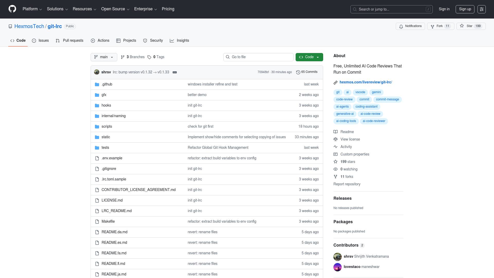Open the HexmosTech organization link
The width and height of the screenshot is (494, 278).
[x=29, y=27]
